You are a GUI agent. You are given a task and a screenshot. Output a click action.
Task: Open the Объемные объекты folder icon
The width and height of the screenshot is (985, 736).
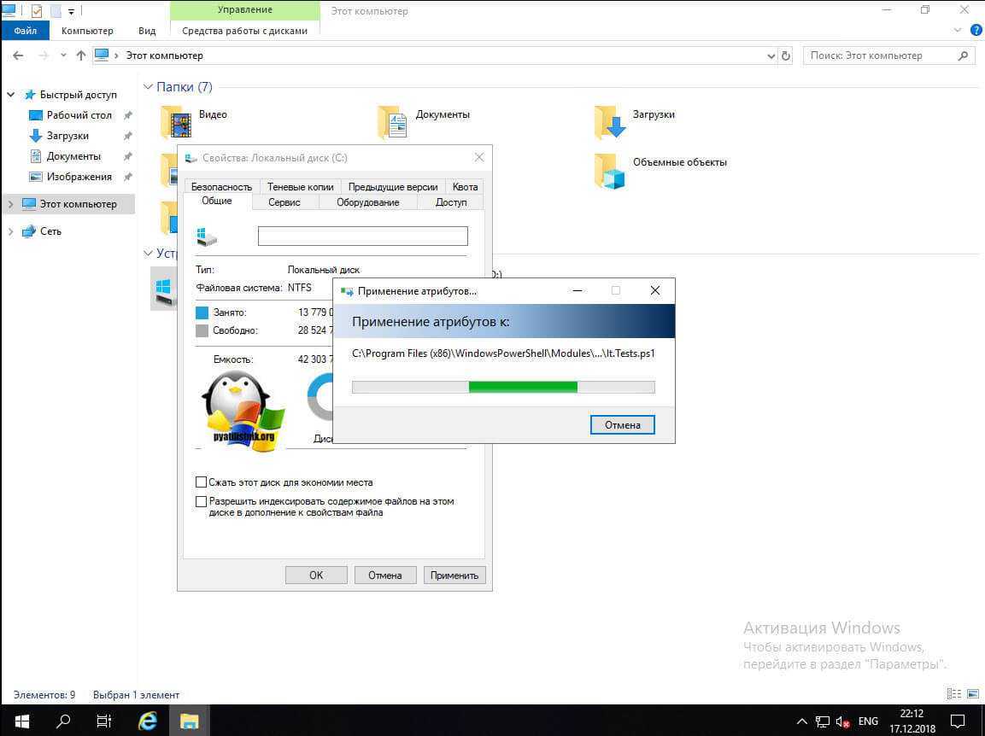tap(610, 171)
